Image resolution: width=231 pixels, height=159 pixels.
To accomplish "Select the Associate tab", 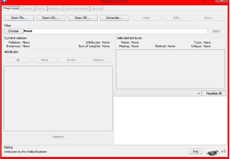I will coord(55,9).
